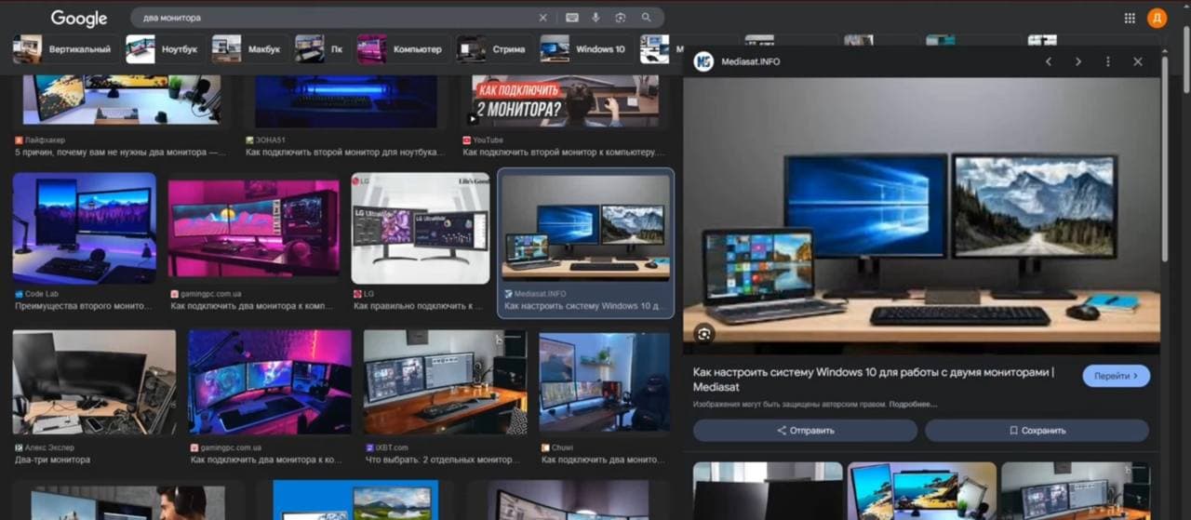Filter by 'Windows 10' chip

(586, 48)
